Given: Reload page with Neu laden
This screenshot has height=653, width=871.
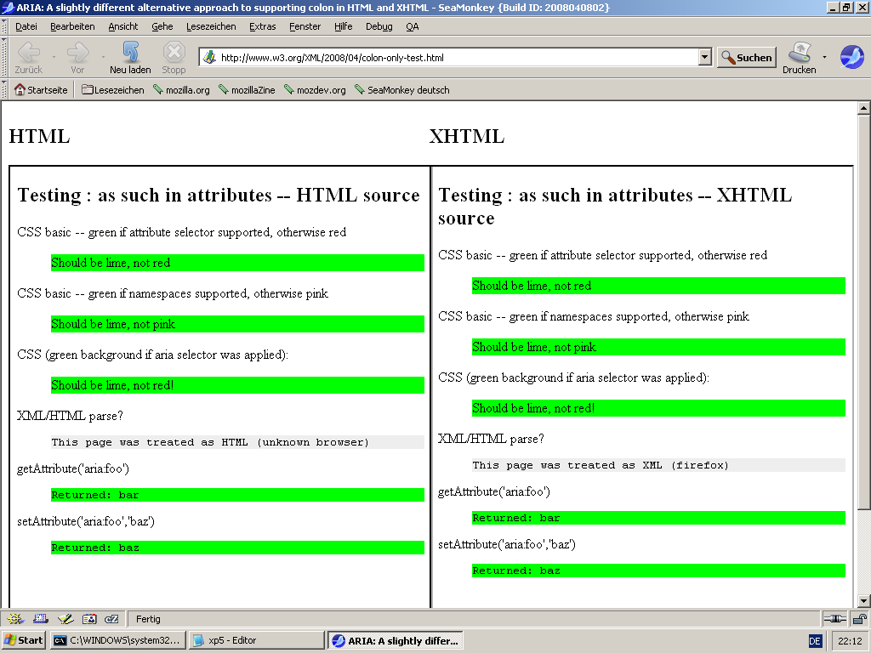Looking at the screenshot, I should pyautogui.click(x=130, y=57).
